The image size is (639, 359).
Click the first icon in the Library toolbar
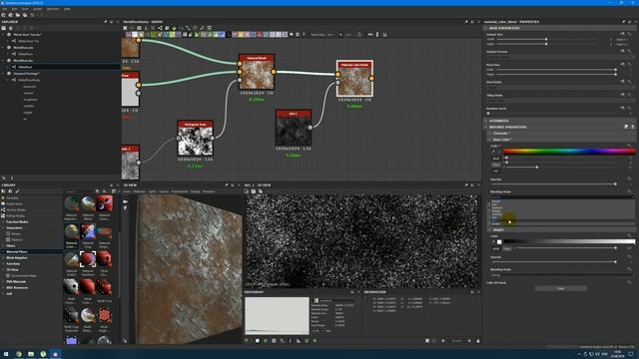4,191
